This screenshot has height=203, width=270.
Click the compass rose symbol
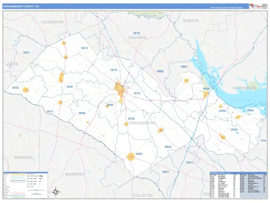coord(56,192)
